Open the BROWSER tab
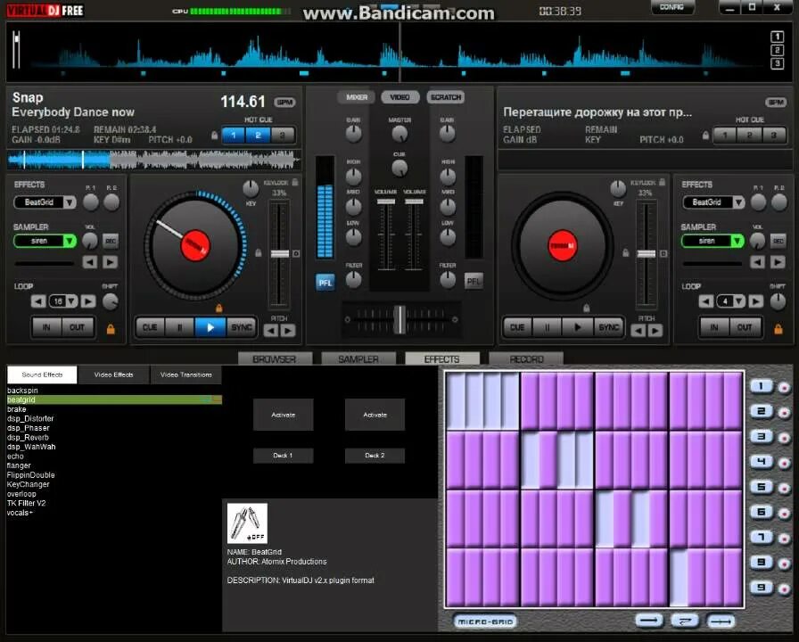The image size is (799, 642). click(275, 358)
